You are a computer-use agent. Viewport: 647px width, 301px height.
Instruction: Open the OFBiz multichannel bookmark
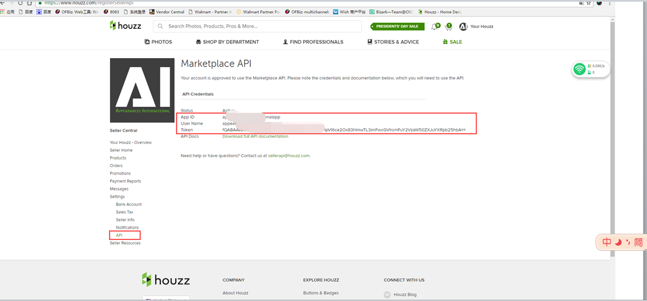tap(307, 12)
